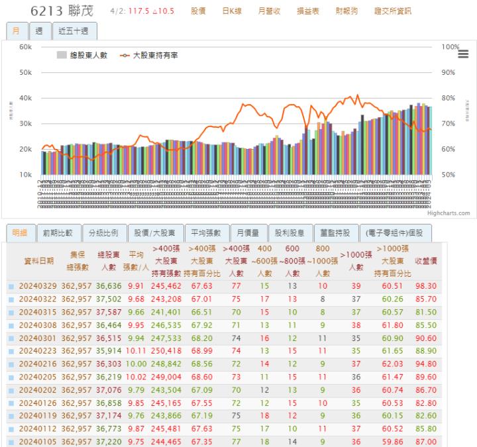Open the Highcharts chart context menu icon

click(463, 54)
